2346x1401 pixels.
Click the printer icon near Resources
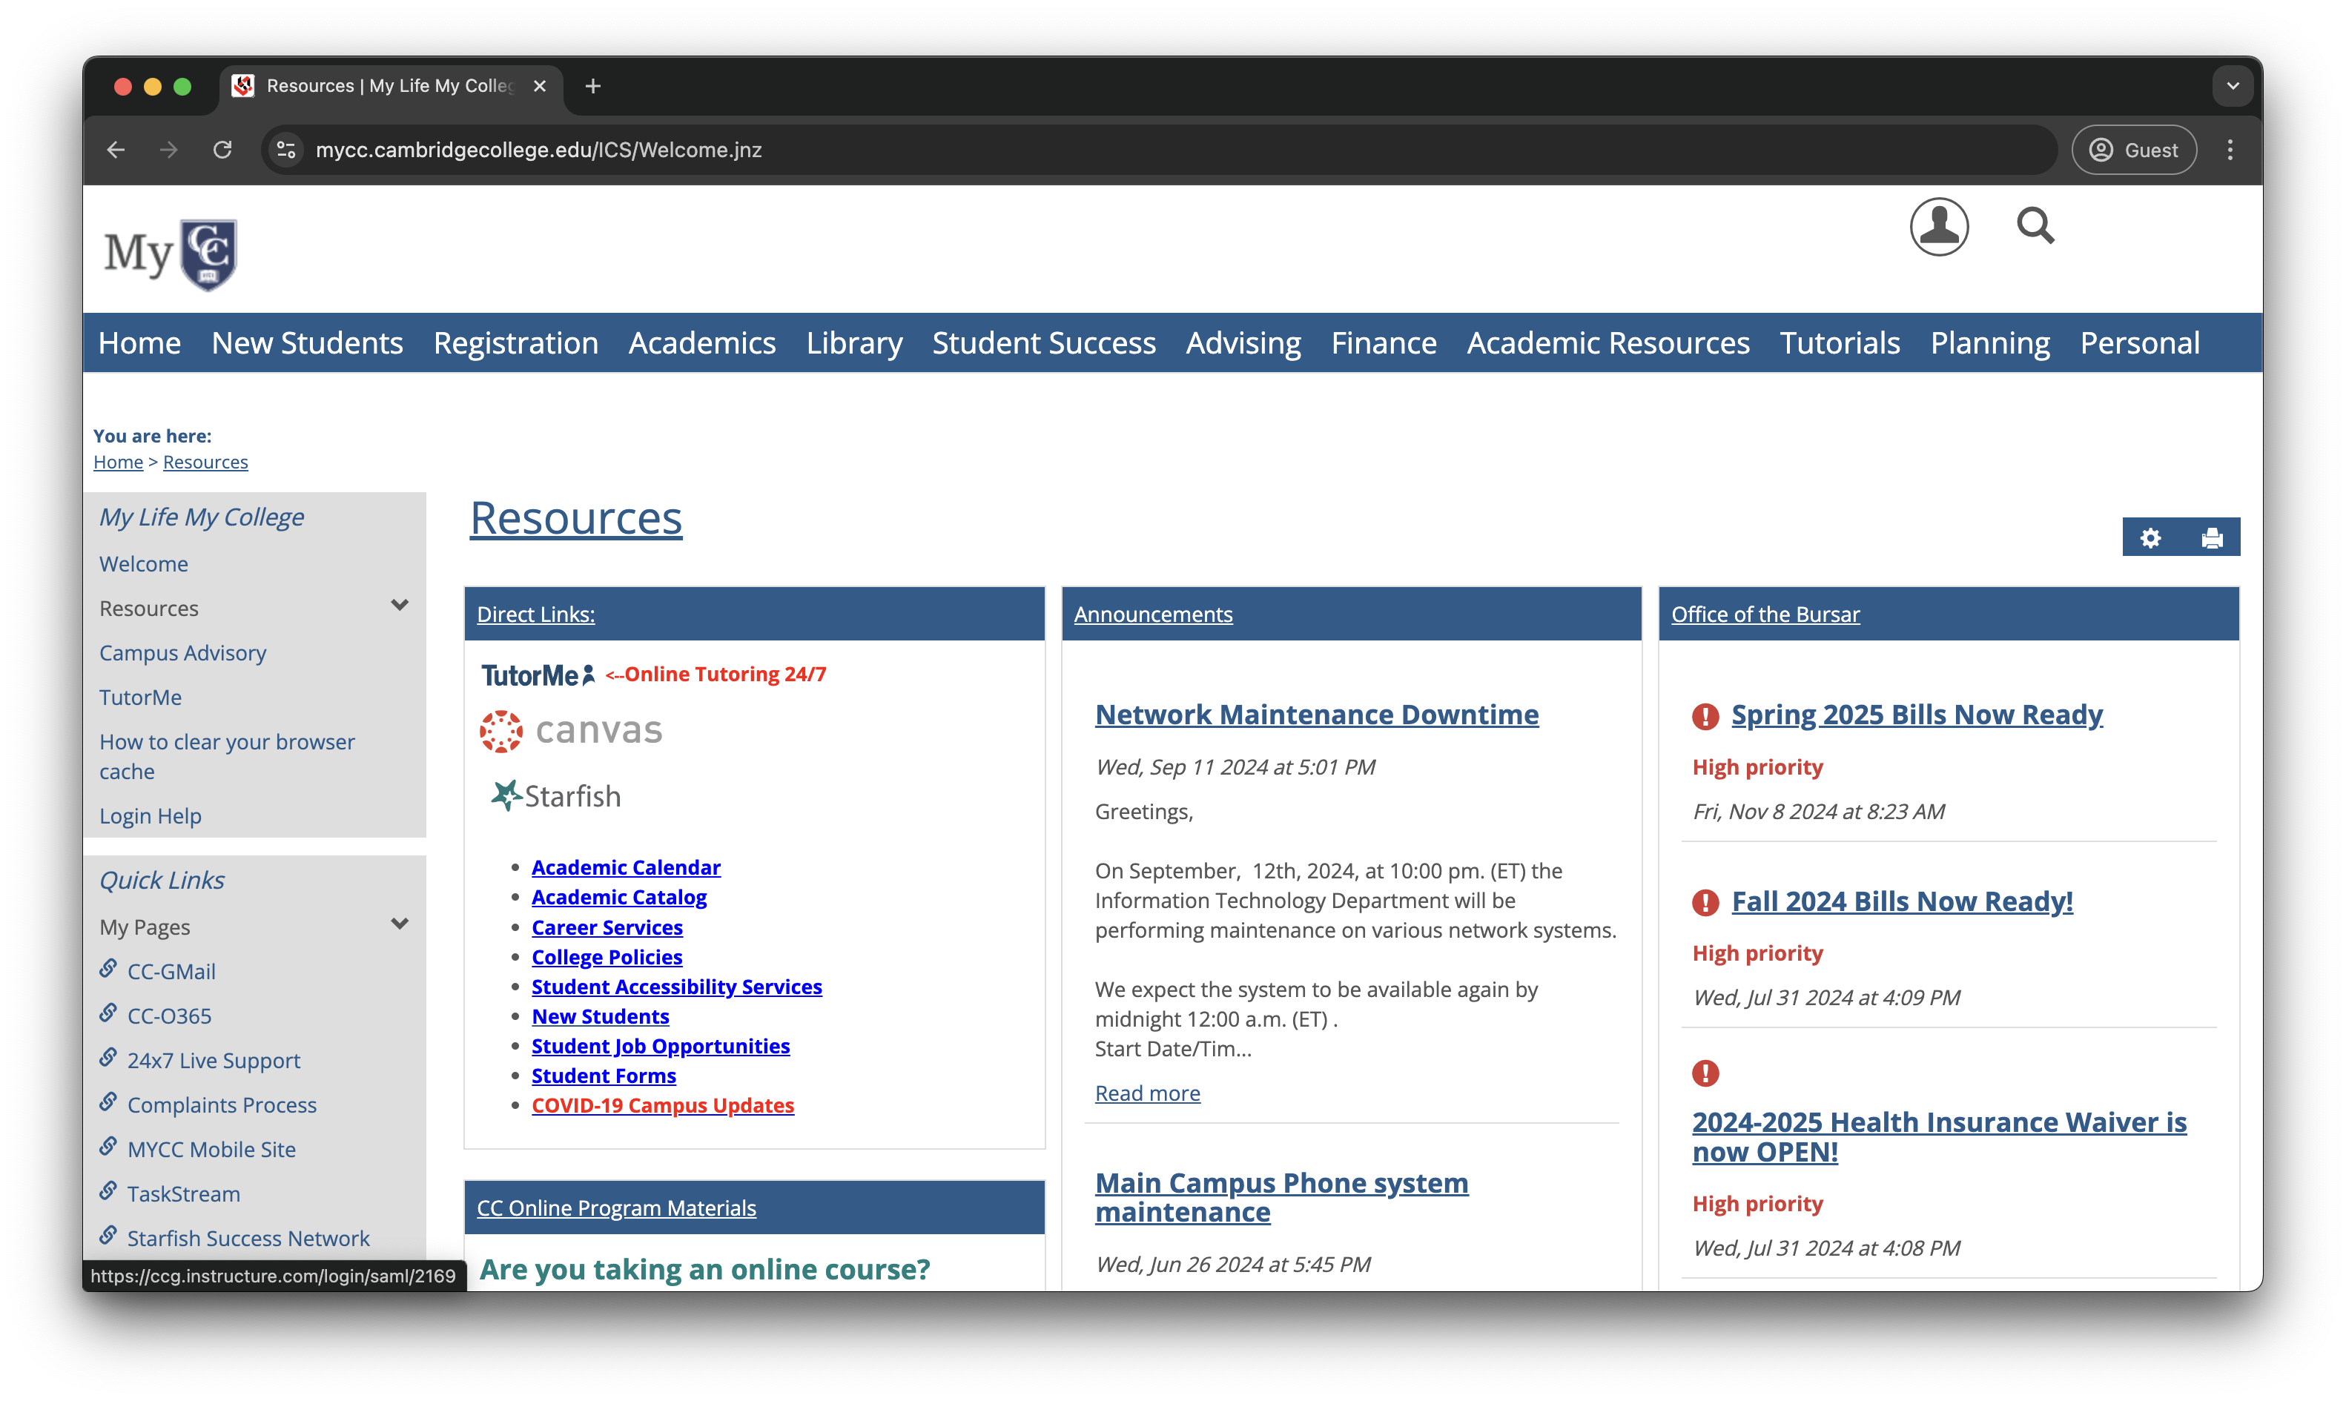pos(2211,538)
